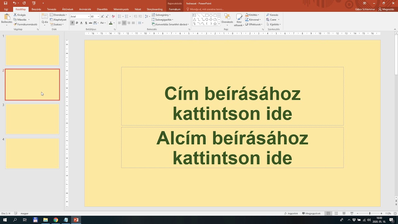Open the font size 60 dropdown
The image size is (398, 224).
tap(98, 16)
